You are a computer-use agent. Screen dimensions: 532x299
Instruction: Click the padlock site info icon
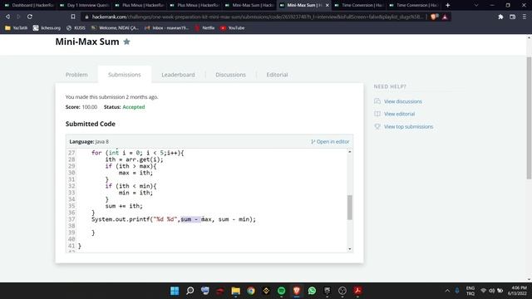click(x=86, y=17)
